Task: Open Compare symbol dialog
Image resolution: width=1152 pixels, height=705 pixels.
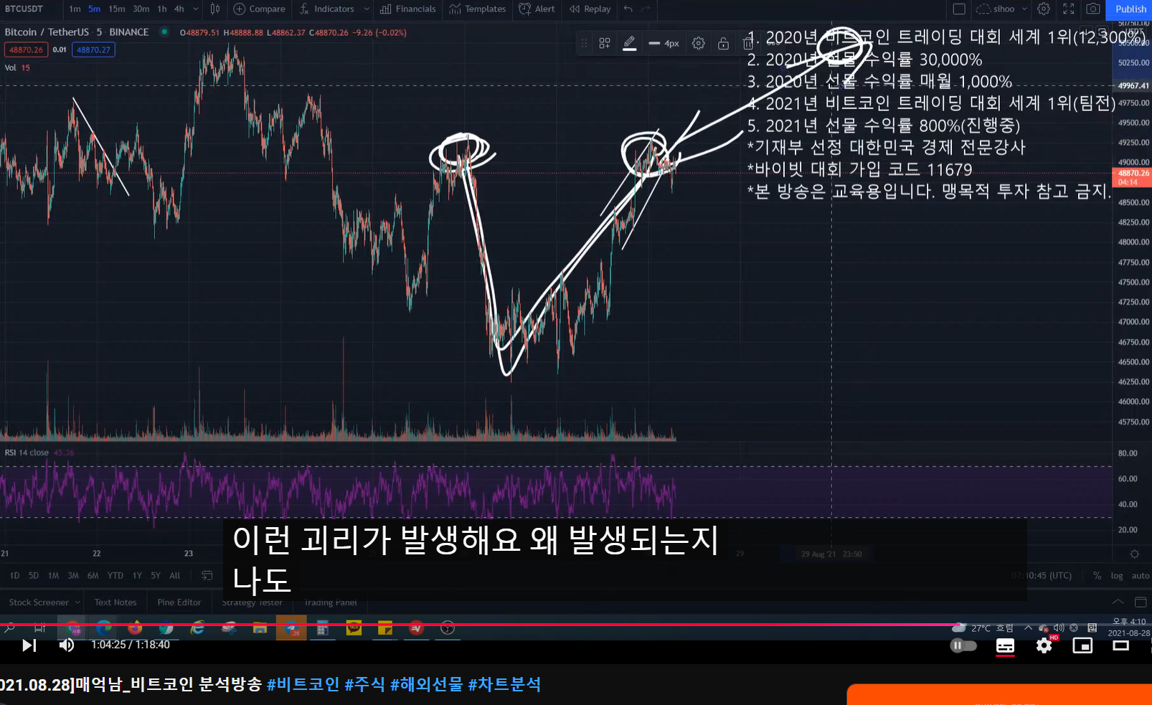Action: coord(259,9)
